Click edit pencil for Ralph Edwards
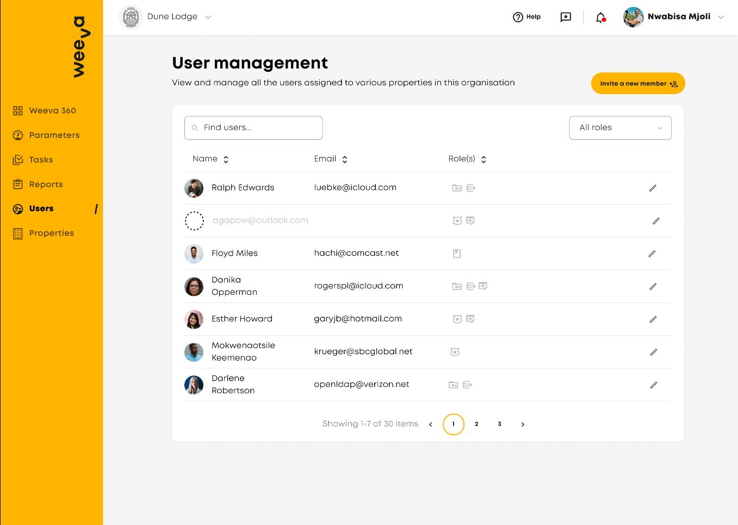The width and height of the screenshot is (738, 525). (653, 188)
